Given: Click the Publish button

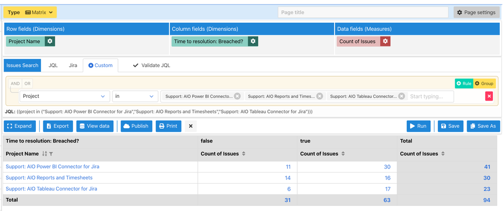Looking at the screenshot, I should 137,126.
